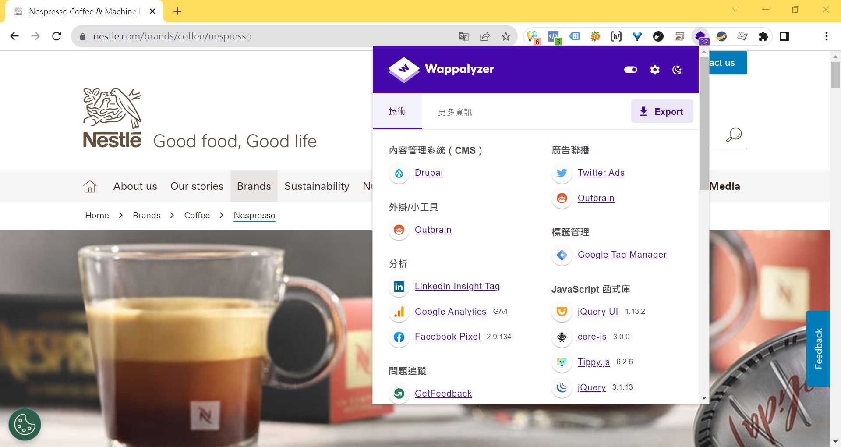This screenshot has width=841, height=447.
Task: Click the Google Tag Manager icon
Action: (562, 255)
